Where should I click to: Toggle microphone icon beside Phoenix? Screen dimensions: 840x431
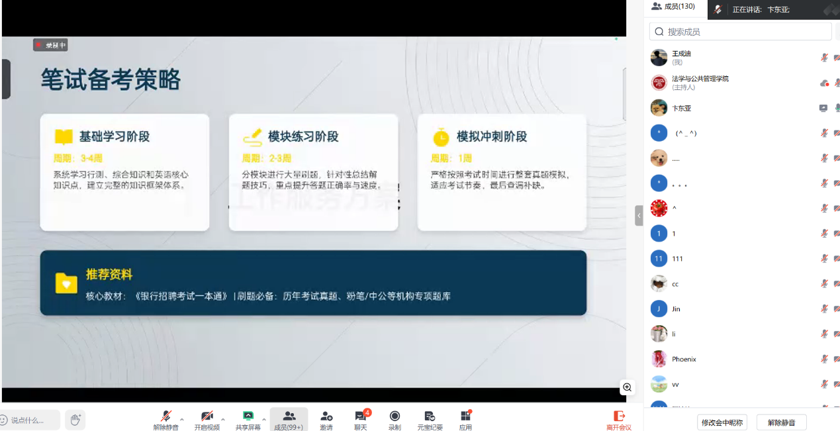tap(824, 359)
